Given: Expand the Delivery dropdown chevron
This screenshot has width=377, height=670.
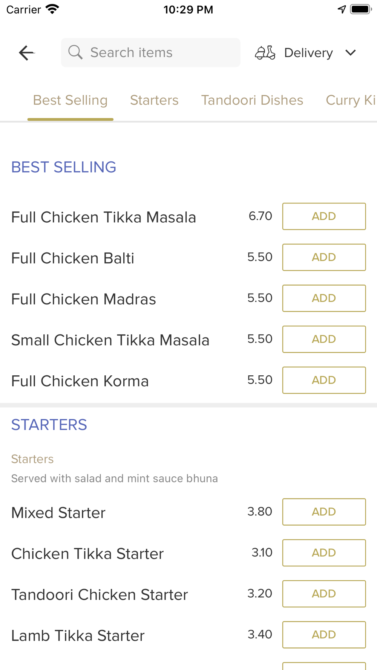Looking at the screenshot, I should pyautogui.click(x=351, y=53).
